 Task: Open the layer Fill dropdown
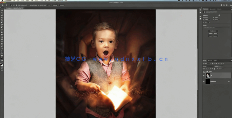223,69
